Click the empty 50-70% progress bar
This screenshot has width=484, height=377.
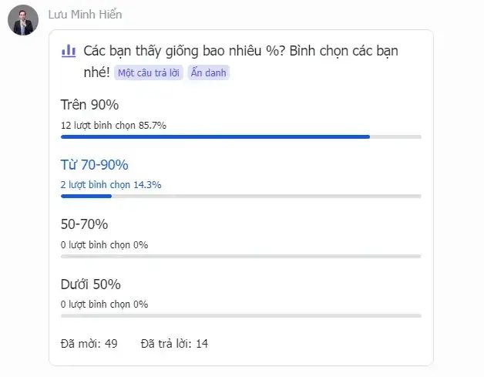241,256
